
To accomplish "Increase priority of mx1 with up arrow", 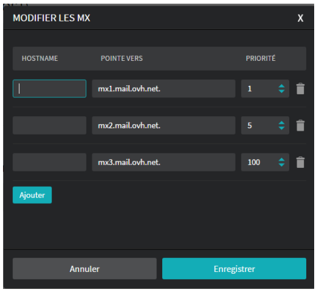I will 281,86.
